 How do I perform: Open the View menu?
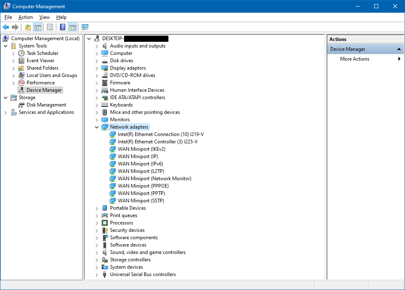click(44, 17)
